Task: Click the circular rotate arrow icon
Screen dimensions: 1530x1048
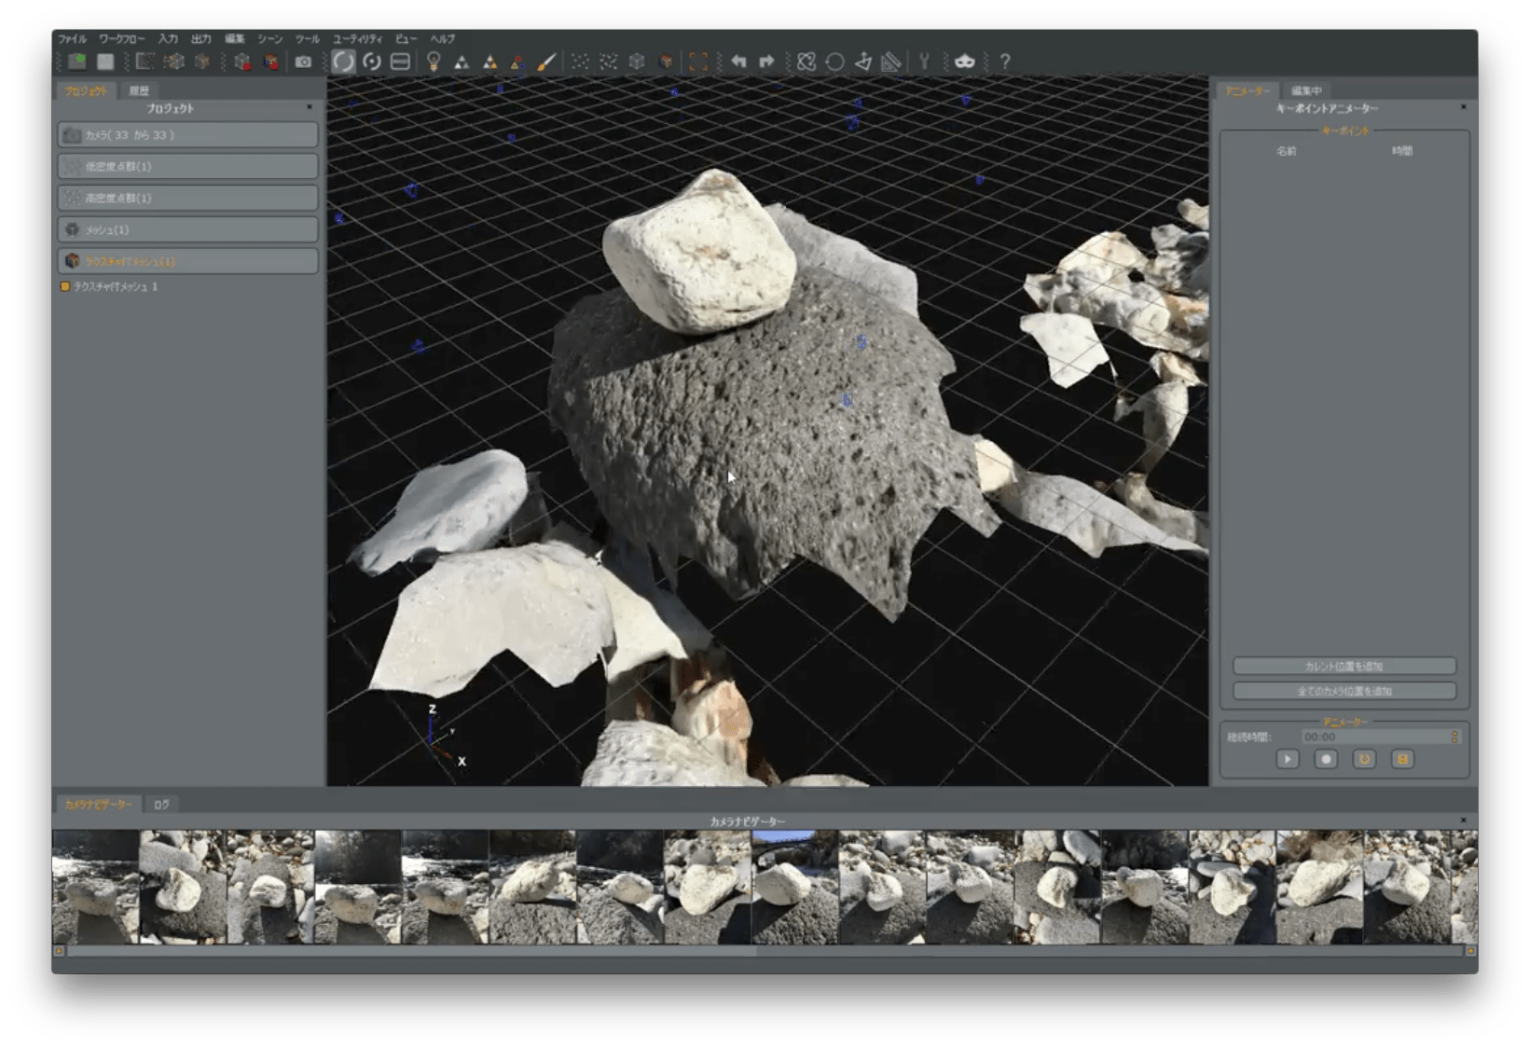Action: pos(835,62)
